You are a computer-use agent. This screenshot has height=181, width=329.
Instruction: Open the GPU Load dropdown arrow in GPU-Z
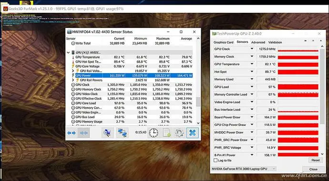coord(252,87)
